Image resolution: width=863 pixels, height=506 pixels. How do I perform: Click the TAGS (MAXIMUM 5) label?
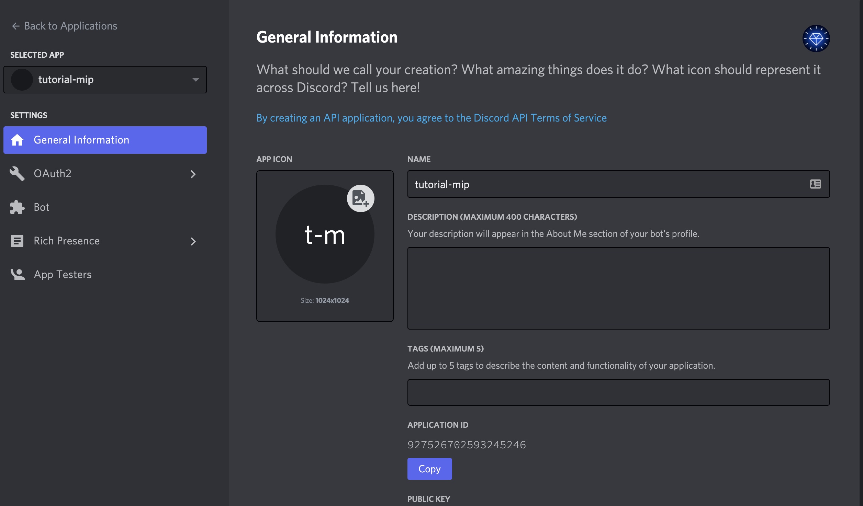446,349
